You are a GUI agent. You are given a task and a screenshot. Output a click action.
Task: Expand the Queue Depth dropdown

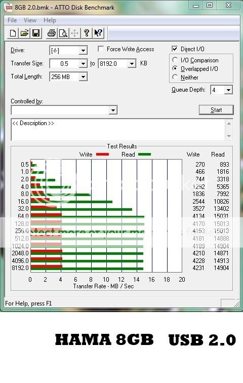click(x=228, y=90)
